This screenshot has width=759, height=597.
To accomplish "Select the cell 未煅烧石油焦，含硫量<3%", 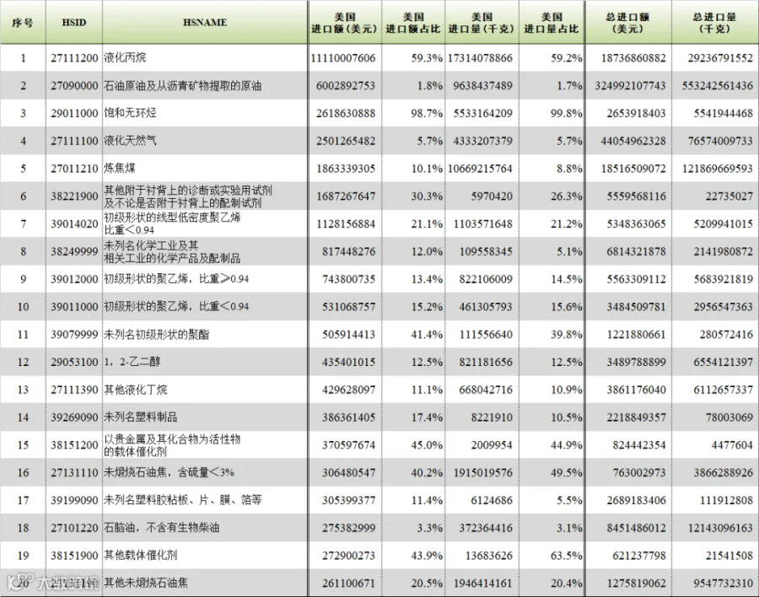I will click(169, 472).
